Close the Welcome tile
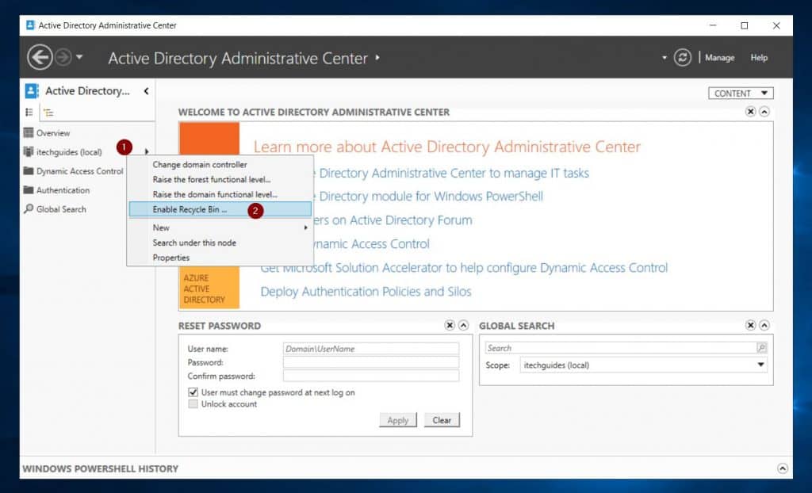This screenshot has height=493, width=812. pyautogui.click(x=750, y=111)
